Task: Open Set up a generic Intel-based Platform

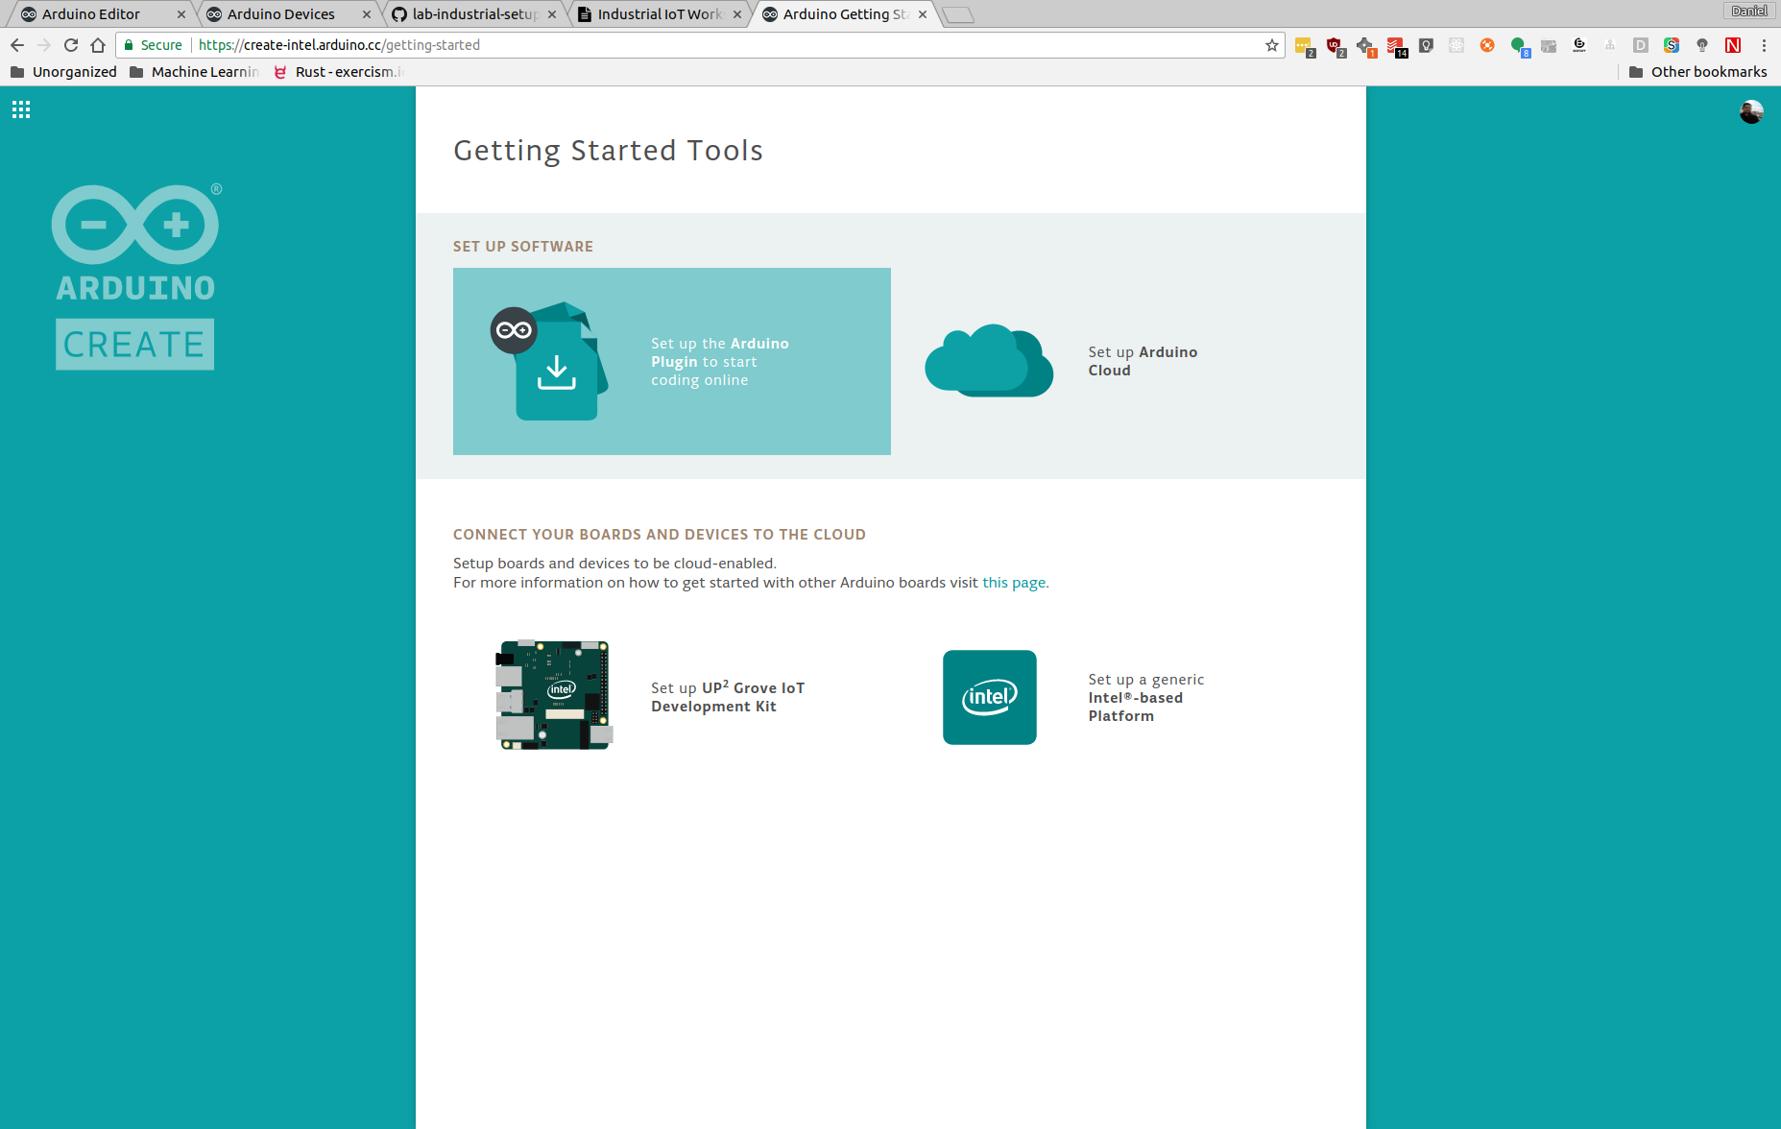Action: tap(1145, 698)
